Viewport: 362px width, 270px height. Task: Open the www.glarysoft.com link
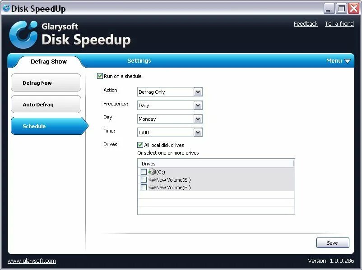click(x=32, y=261)
